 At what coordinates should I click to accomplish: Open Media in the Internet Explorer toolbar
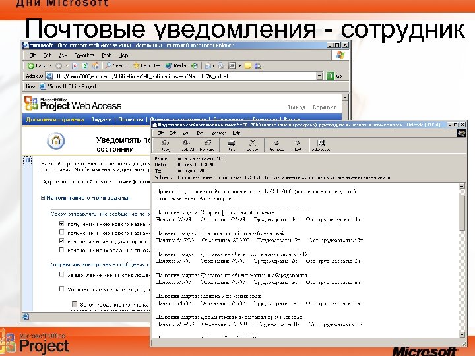click(x=176, y=65)
